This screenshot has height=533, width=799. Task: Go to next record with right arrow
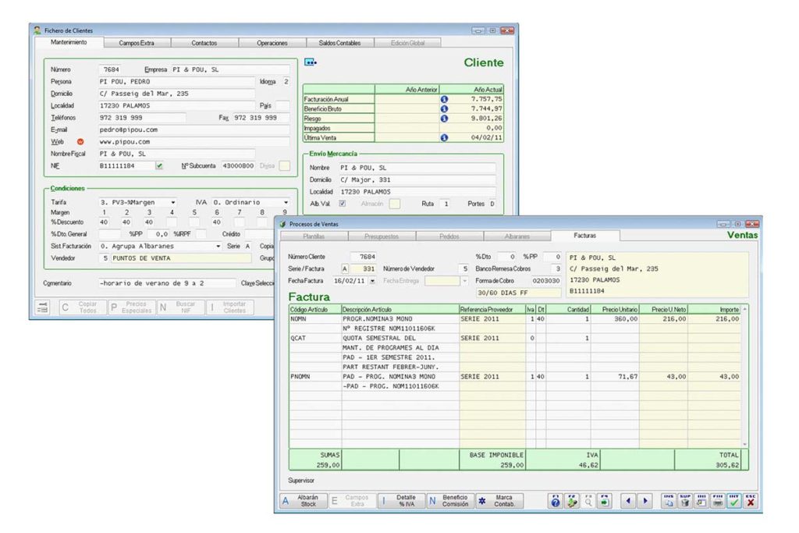[x=645, y=500]
